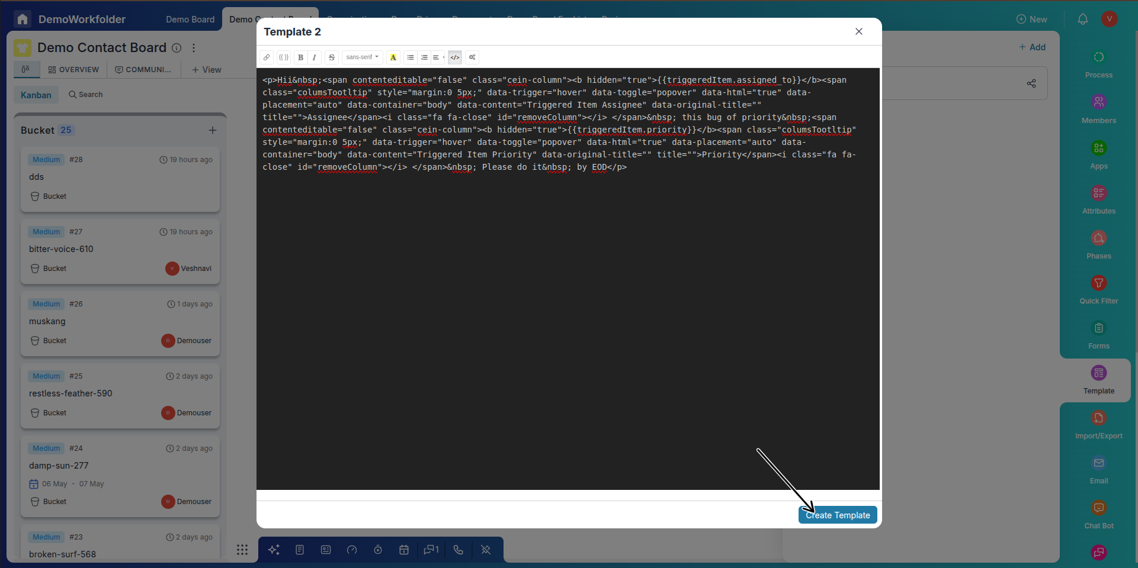Screen dimensions: 1138x568
Task: Open Chat Bot in the right sidebar
Action: coord(1099,515)
